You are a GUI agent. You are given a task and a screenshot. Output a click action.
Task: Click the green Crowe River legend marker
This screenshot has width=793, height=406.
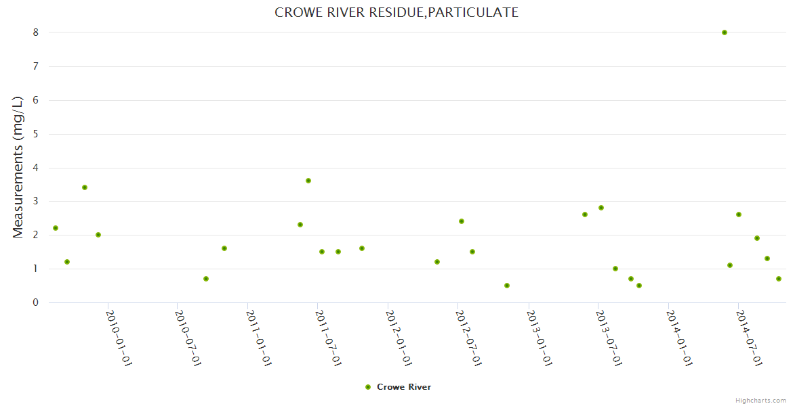(x=368, y=387)
